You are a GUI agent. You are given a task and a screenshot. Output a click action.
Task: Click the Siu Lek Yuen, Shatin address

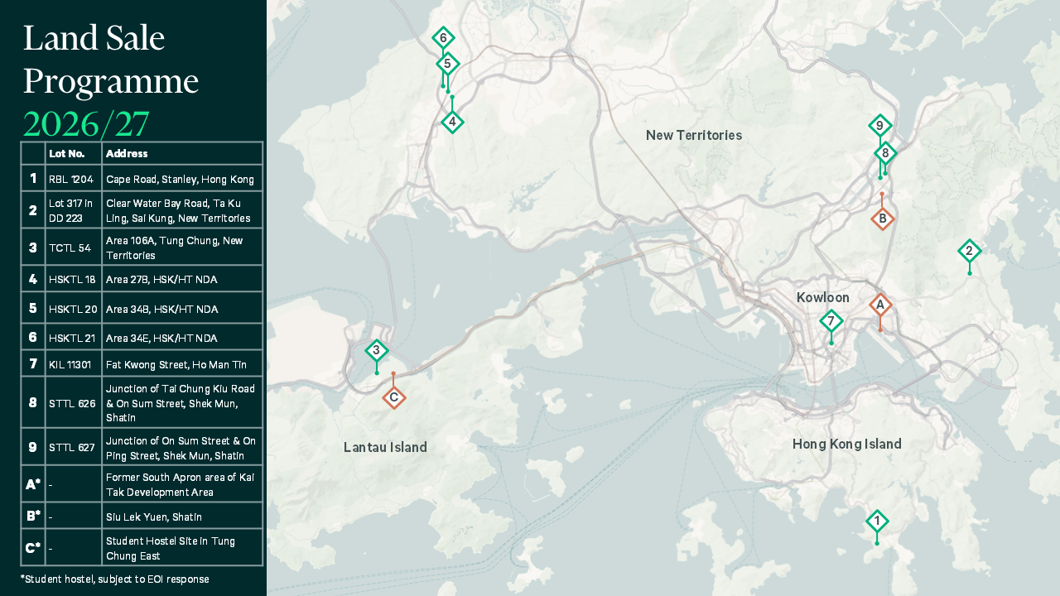153,517
